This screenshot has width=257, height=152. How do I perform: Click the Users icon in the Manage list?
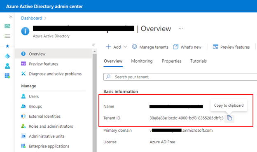coord(23,96)
